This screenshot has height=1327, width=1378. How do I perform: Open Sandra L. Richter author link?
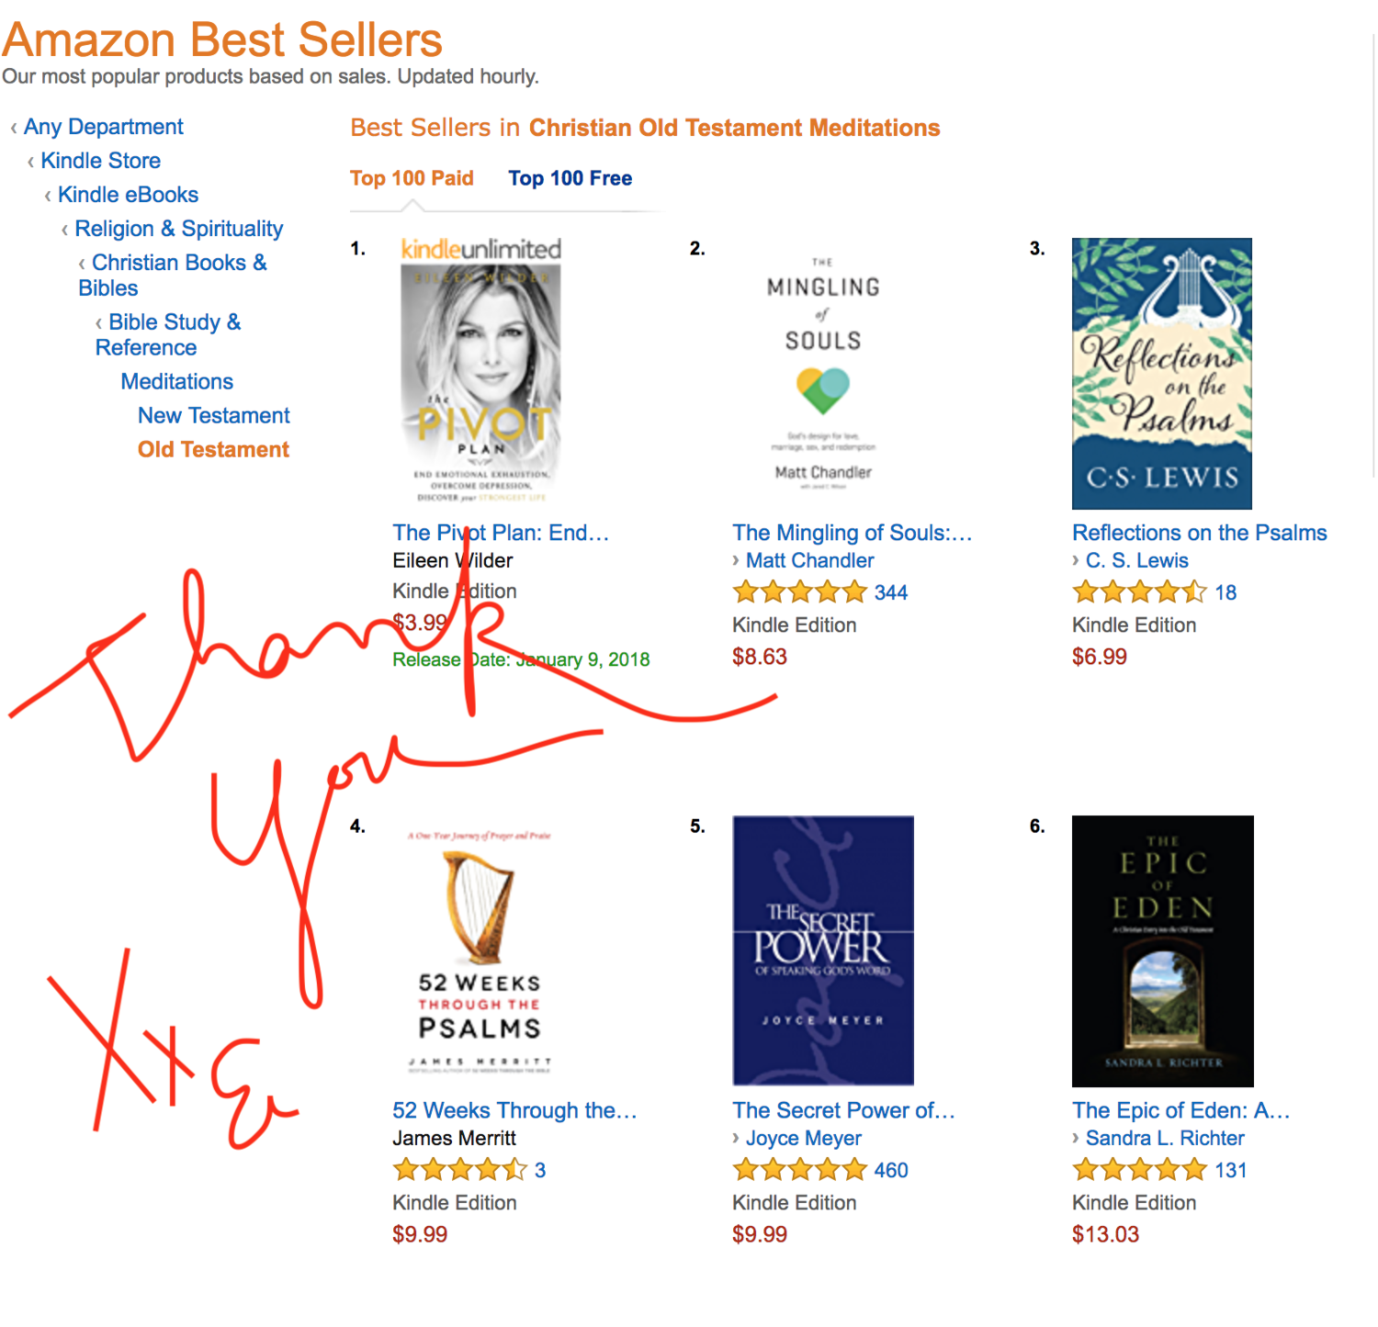[1164, 1138]
